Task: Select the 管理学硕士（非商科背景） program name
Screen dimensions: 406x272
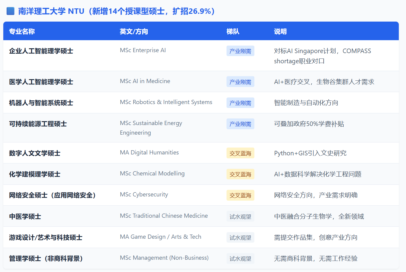Action: [x=46, y=259]
